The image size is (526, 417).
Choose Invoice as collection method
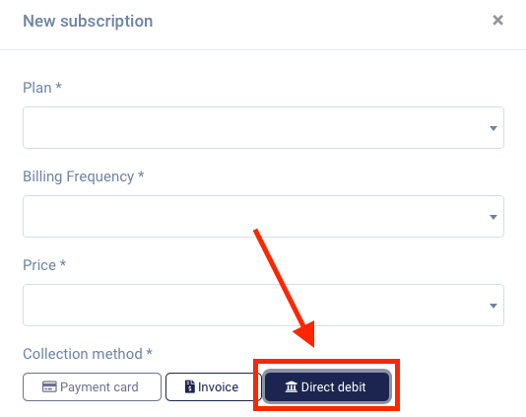[x=214, y=386]
